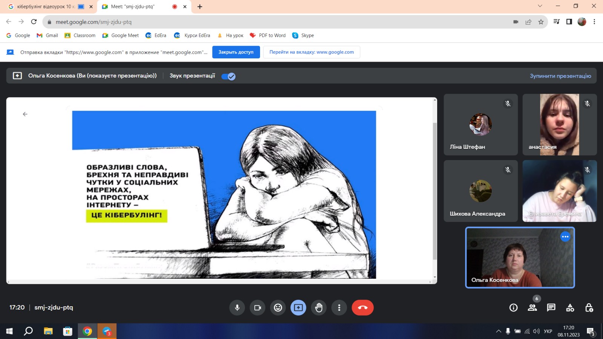Viewport: 603px width, 339px height.
Task: Open meeting details info icon
Action: coord(513,308)
